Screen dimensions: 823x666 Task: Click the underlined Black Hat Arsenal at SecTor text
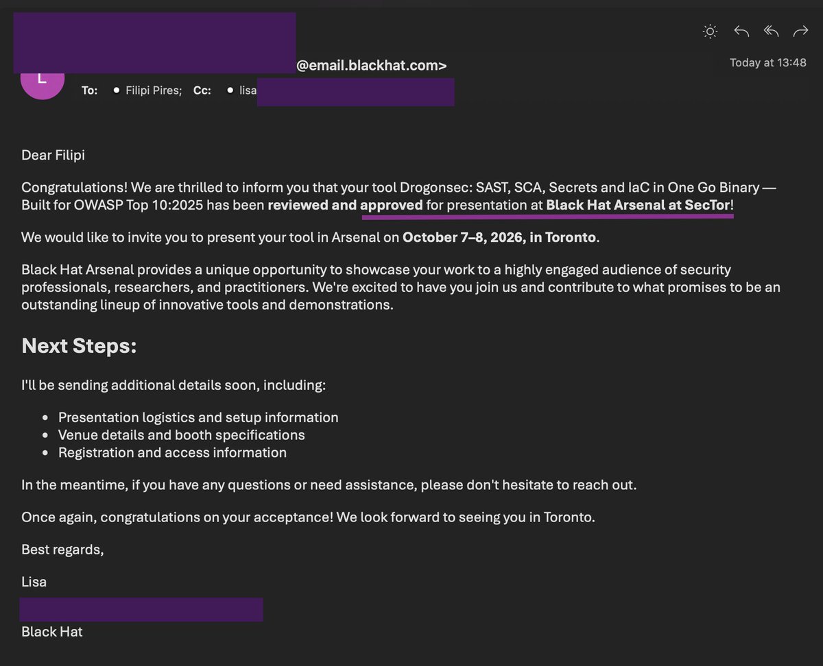click(x=638, y=205)
